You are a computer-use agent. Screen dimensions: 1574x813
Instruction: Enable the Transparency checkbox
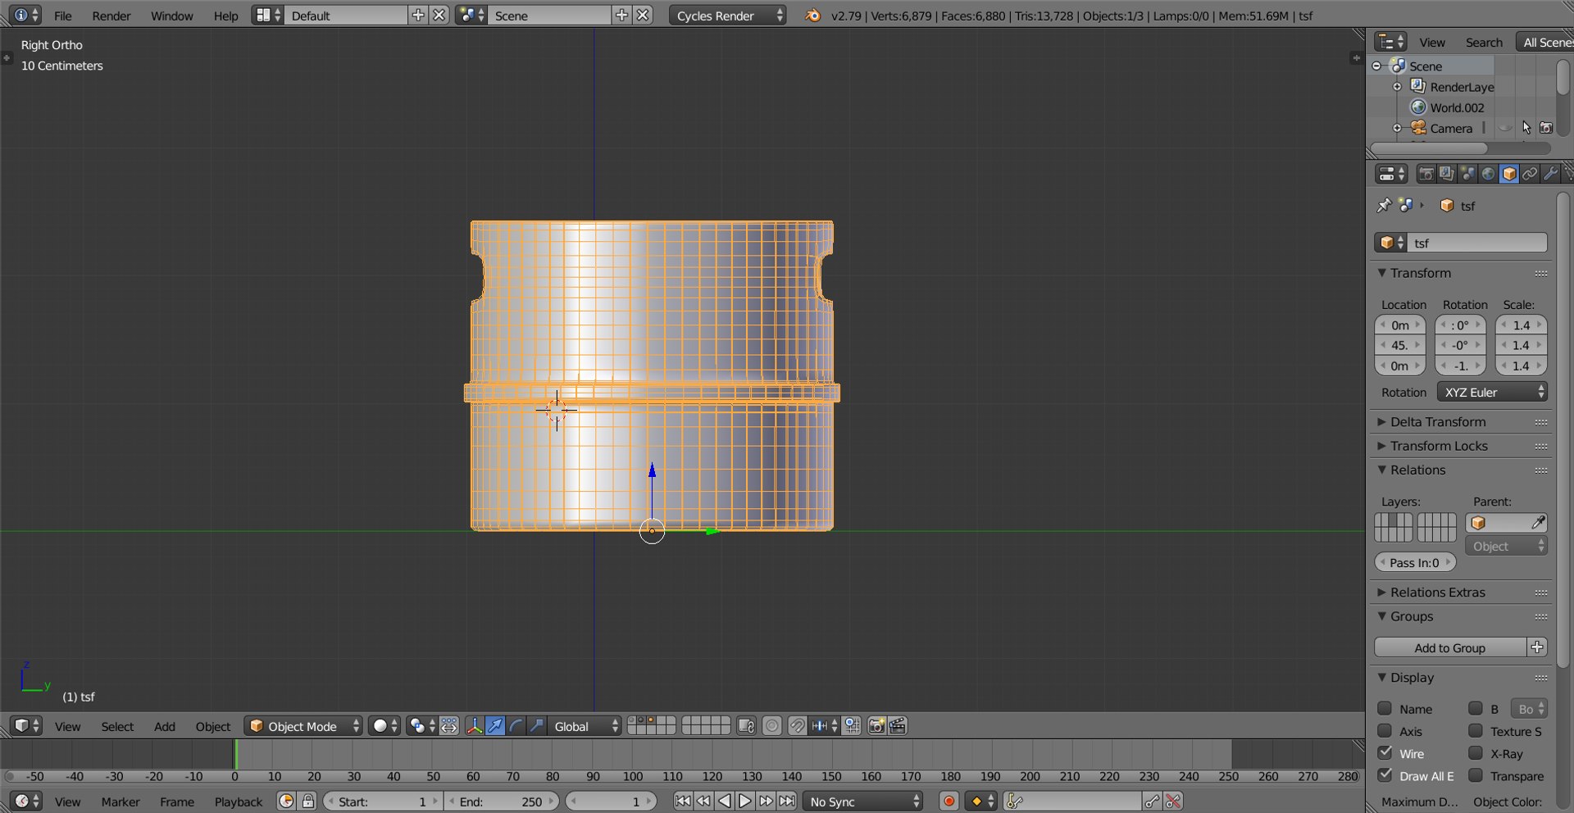[x=1476, y=775]
